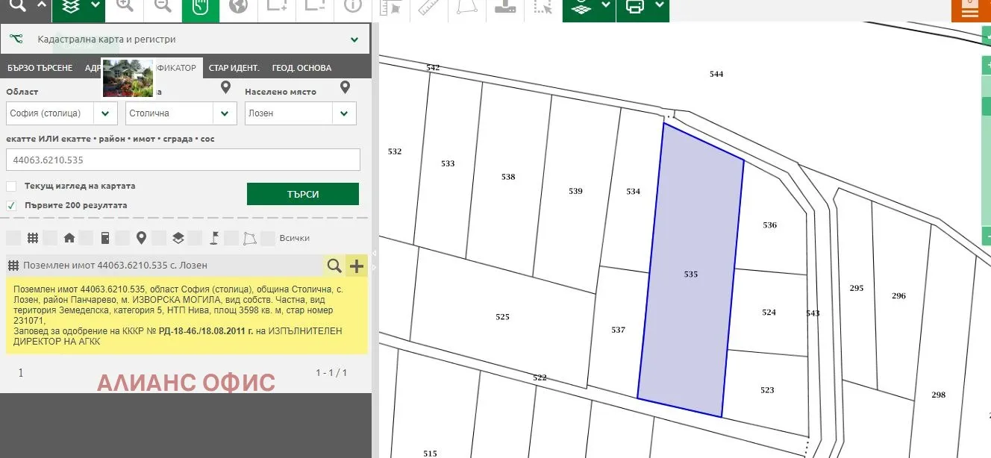Uncheck 'Първите 200 резултата' checkbox
Image resolution: width=991 pixels, height=458 pixels.
(11, 205)
